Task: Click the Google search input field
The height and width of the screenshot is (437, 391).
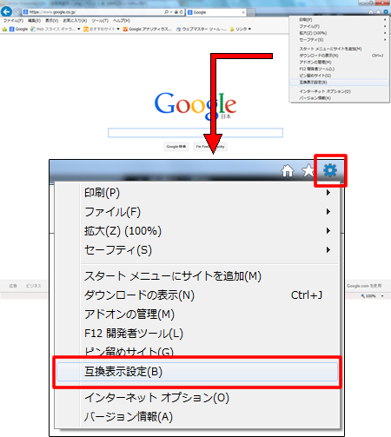Action: point(195,133)
